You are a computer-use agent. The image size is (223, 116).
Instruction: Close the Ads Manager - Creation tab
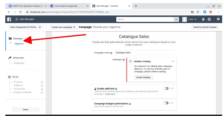[x=129, y=6]
